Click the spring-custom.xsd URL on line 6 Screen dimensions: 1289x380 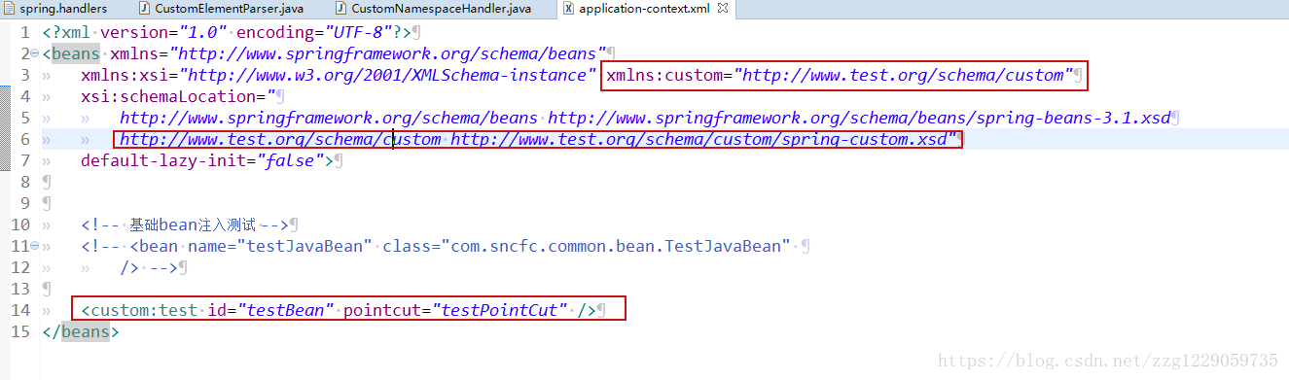click(698, 139)
